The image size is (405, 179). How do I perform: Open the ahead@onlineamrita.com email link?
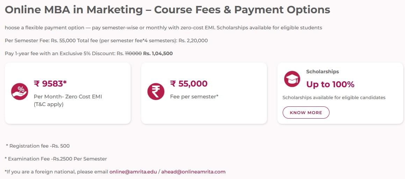[x=193, y=172]
